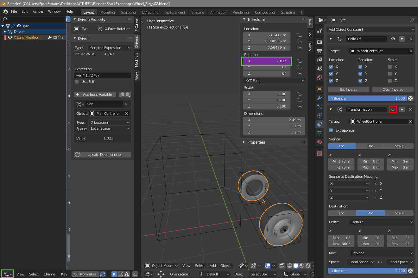The width and height of the screenshot is (418, 278).
Task: Select the viewport Move gizmo icon
Action: (161, 274)
